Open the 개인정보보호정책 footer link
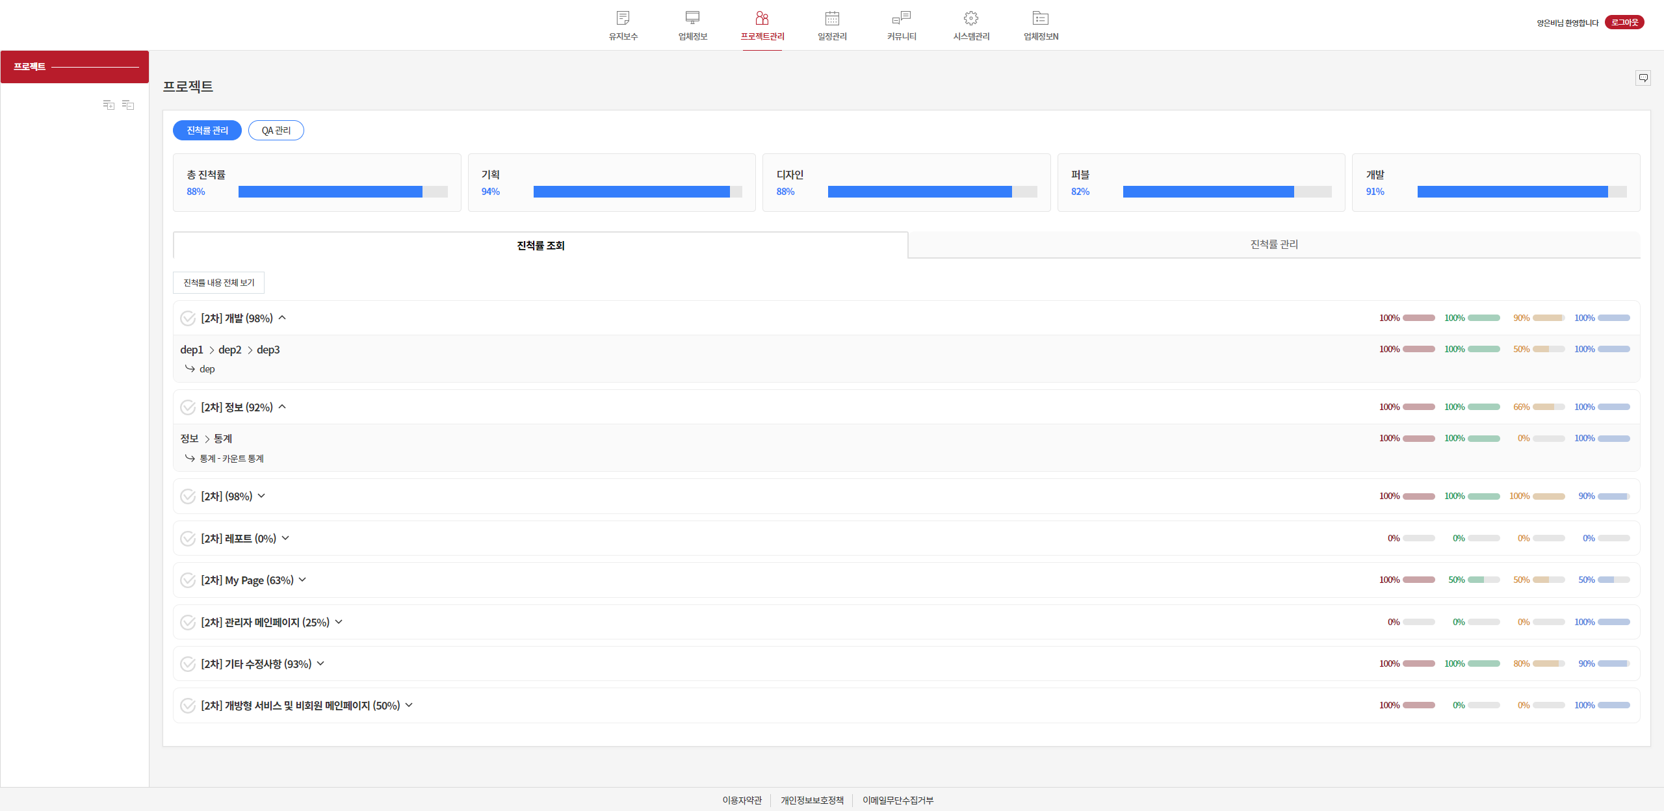This screenshot has height=811, width=1664. tap(812, 800)
